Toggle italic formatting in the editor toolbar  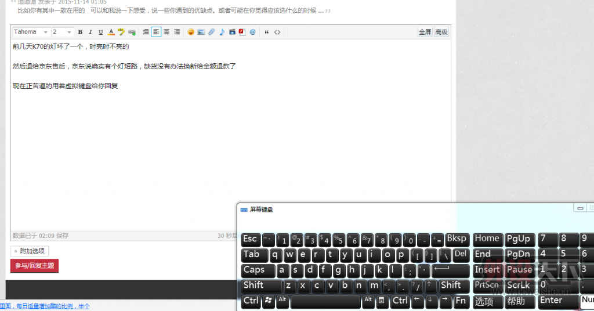pos(90,32)
